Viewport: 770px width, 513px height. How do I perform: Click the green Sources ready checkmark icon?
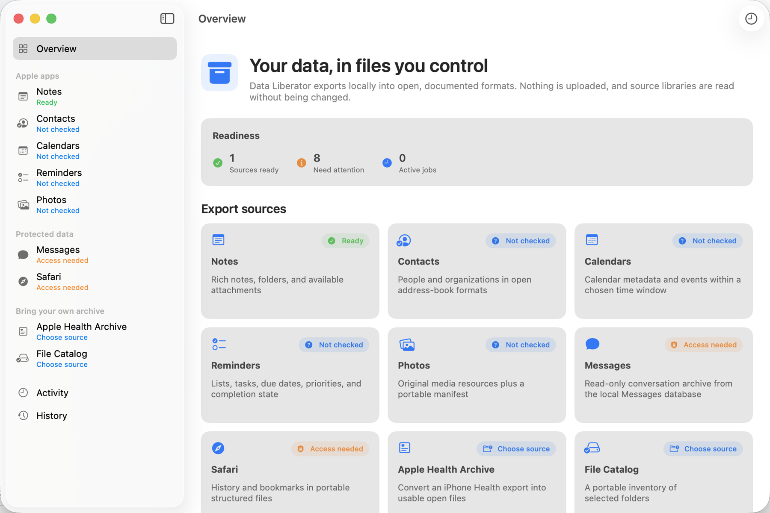pyautogui.click(x=218, y=163)
